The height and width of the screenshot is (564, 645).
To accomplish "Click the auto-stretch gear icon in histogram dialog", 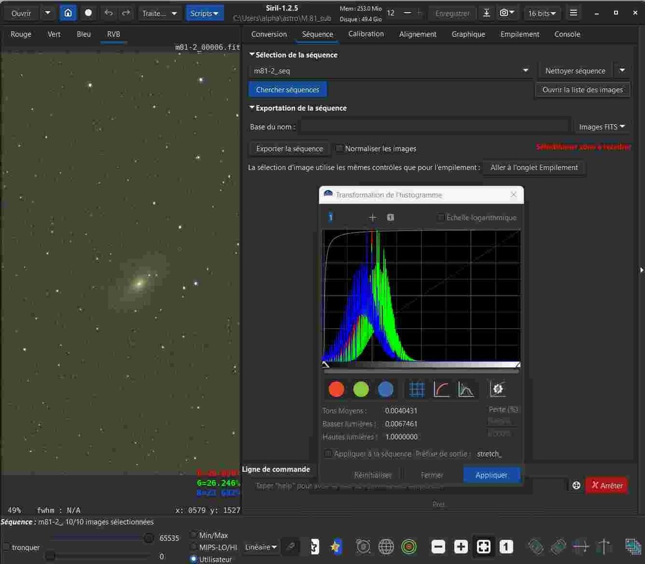I will tap(497, 389).
